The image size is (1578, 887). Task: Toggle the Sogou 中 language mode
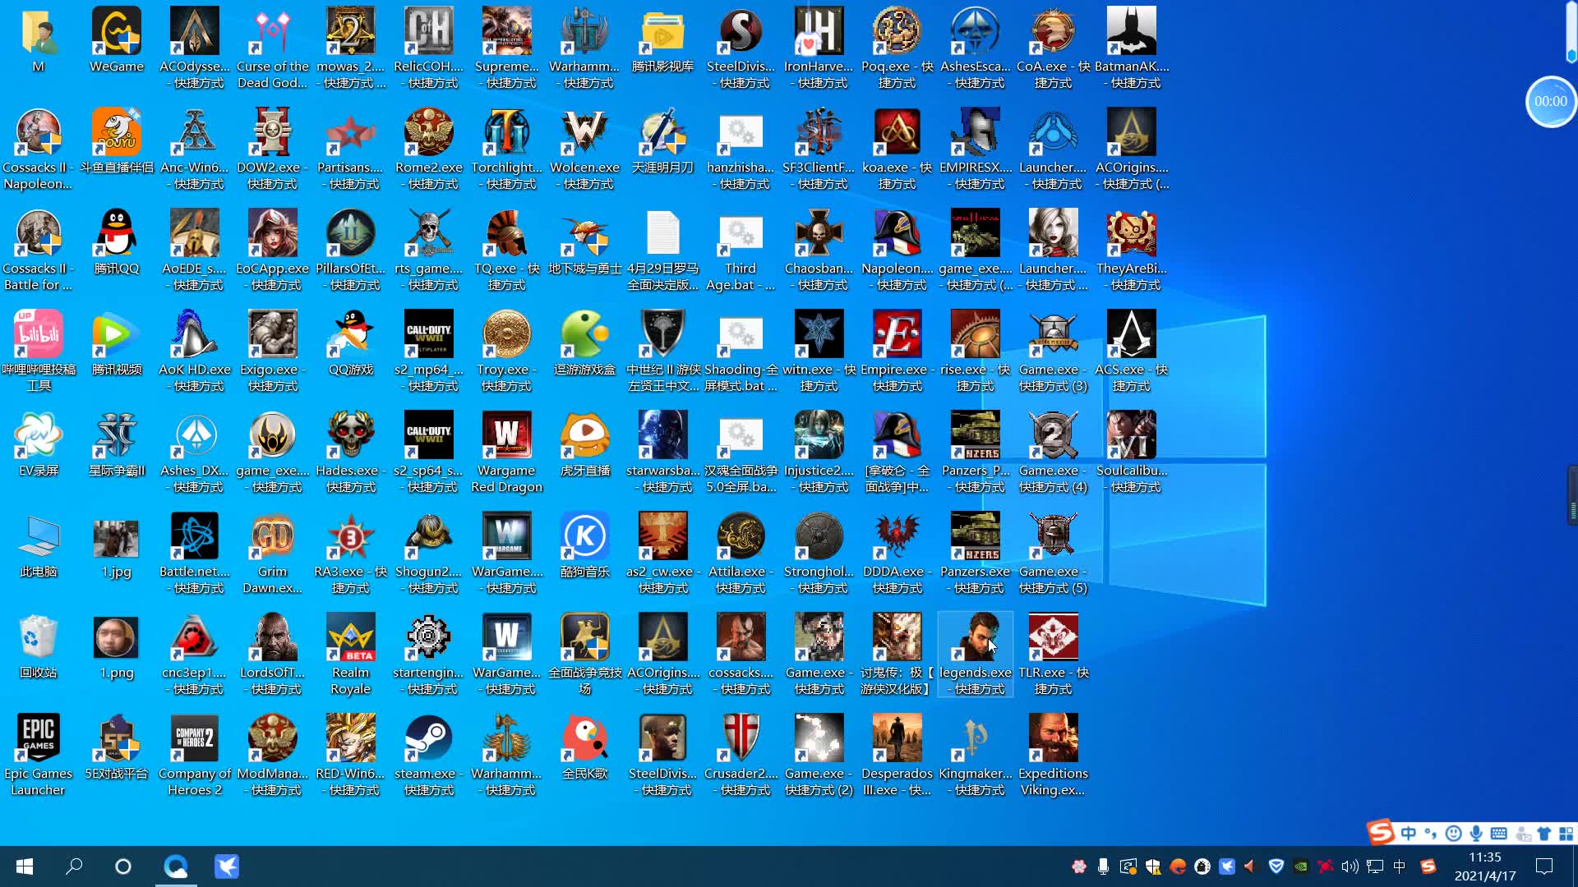click(1409, 834)
